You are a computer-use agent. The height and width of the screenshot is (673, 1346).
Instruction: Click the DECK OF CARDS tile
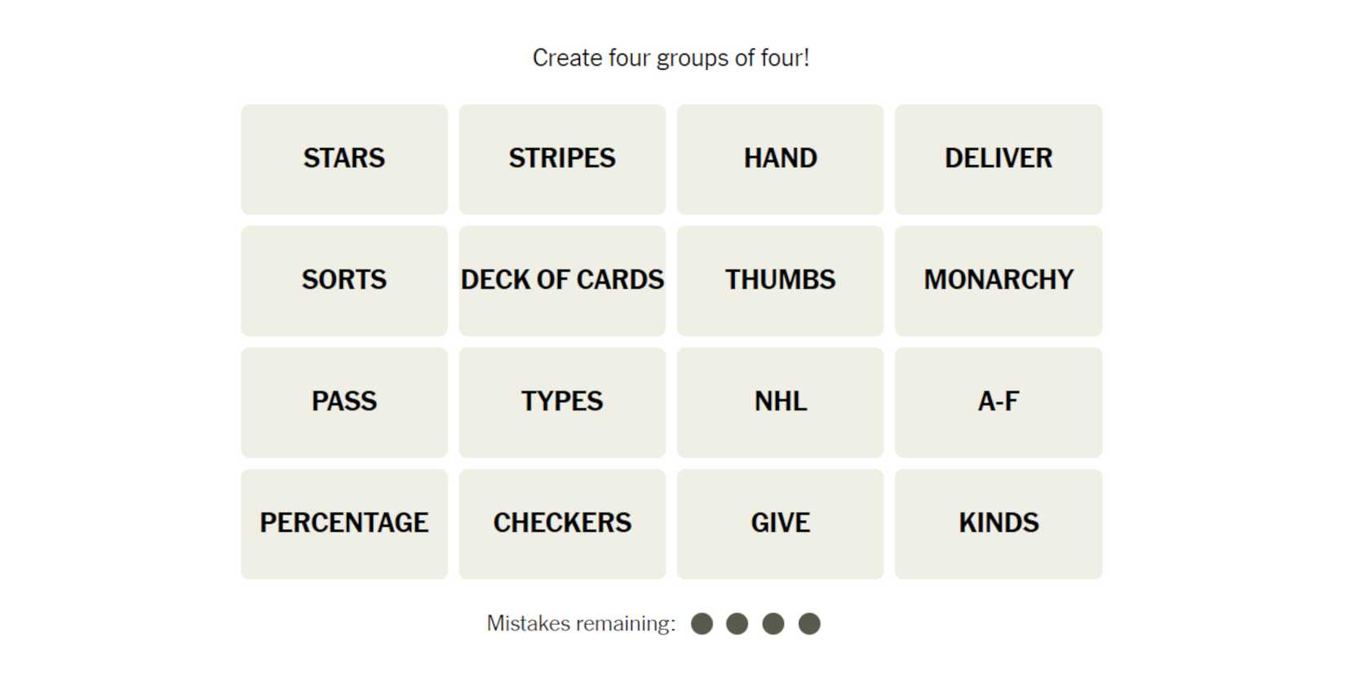click(562, 281)
